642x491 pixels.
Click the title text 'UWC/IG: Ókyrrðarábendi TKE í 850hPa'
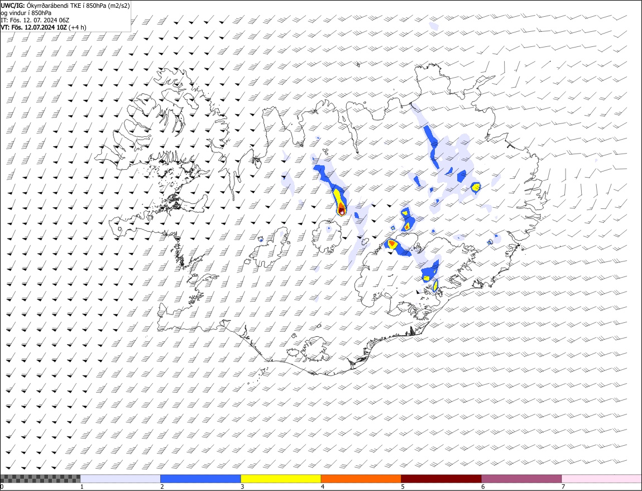coord(53,6)
